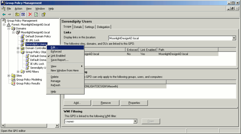Click the Domains node icon
Viewport: 241px width, 134px height.
[13, 28]
